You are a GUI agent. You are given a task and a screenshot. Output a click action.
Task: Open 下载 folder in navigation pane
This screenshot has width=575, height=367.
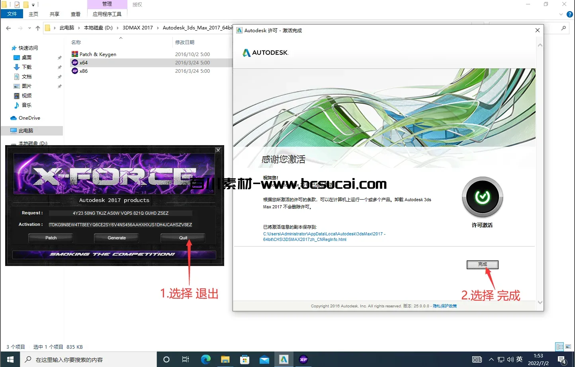point(27,67)
